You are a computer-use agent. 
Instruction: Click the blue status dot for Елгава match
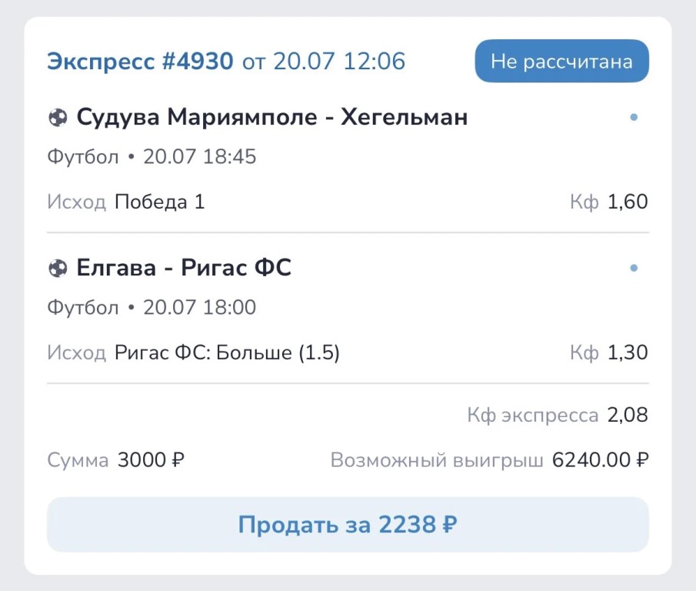coord(634,268)
